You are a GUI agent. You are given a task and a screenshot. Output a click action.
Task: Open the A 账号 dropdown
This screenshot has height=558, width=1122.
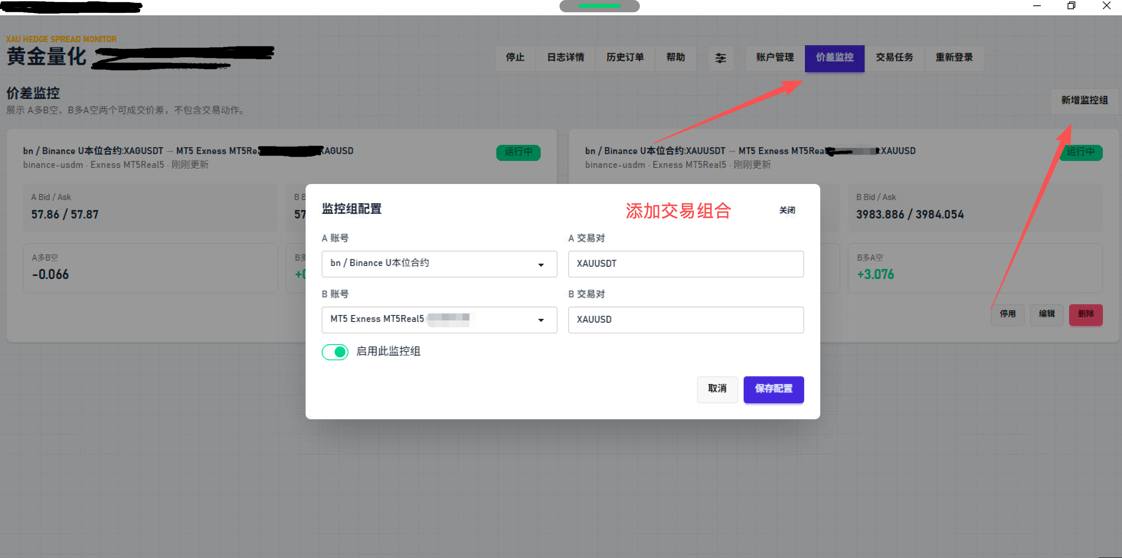pos(439,264)
